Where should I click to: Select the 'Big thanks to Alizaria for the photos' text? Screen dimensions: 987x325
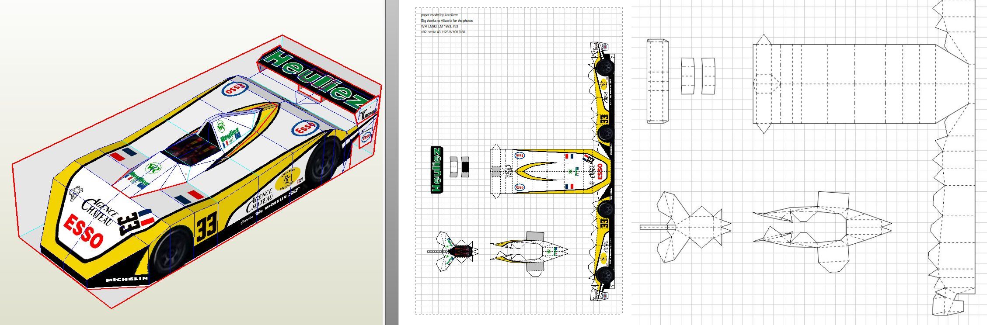tap(446, 21)
